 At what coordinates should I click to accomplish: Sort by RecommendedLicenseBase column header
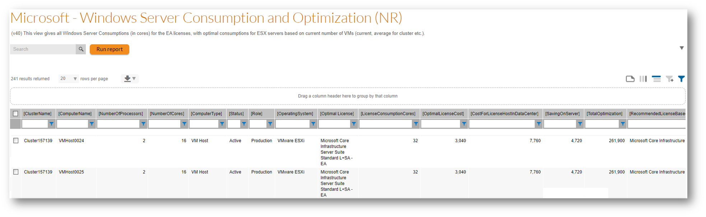point(656,114)
